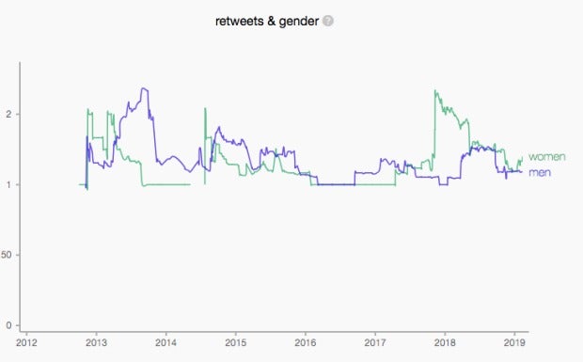This screenshot has width=583, height=362.
Task: Click the y-axis label 50
Action: (x=6, y=255)
